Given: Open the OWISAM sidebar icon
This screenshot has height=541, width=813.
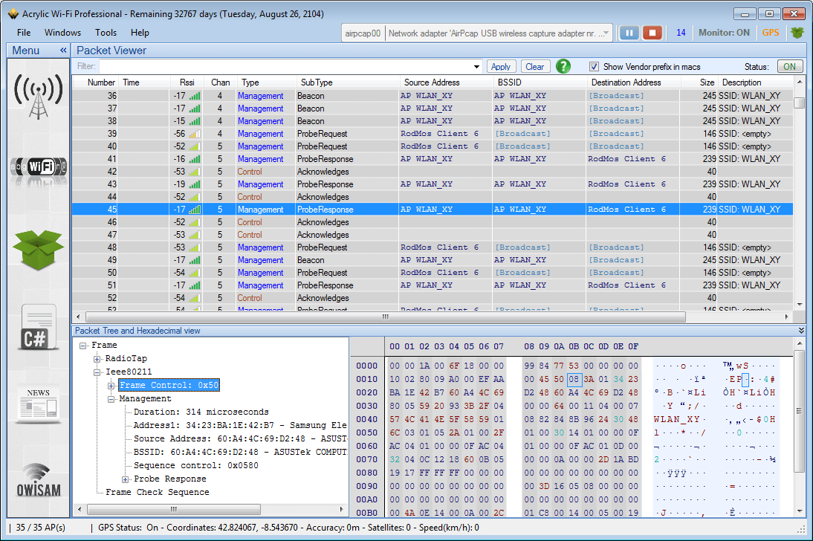Looking at the screenshot, I should coord(39,480).
